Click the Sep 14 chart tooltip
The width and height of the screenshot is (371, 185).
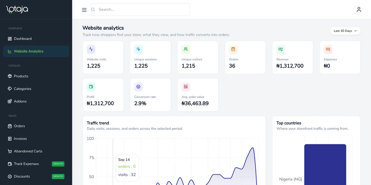[127, 168]
